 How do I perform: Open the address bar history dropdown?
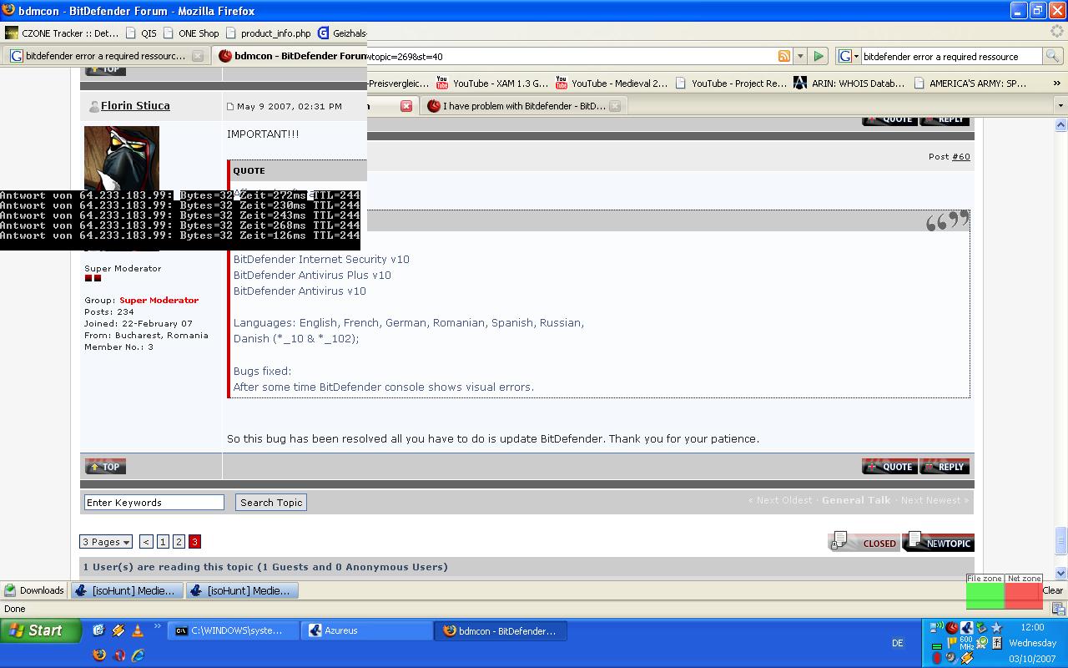pos(800,56)
